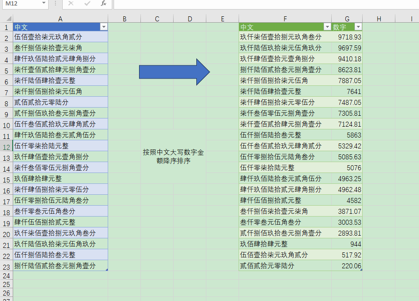Click cell 肆仟伍佰捌拾贰元整 in column F
Image resolution: width=419 pixels, height=301 pixels.
[285, 200]
